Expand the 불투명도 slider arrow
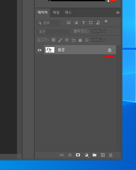136x170 pixels. (x=105, y=31)
